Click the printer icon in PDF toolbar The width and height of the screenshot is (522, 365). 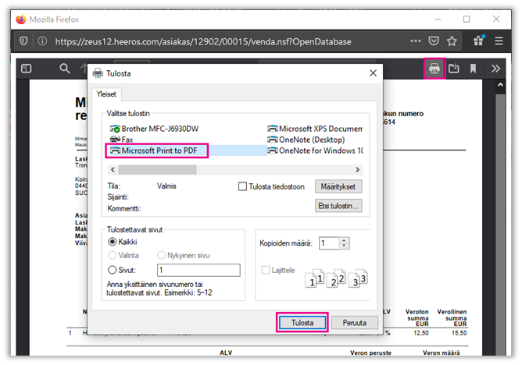click(434, 69)
